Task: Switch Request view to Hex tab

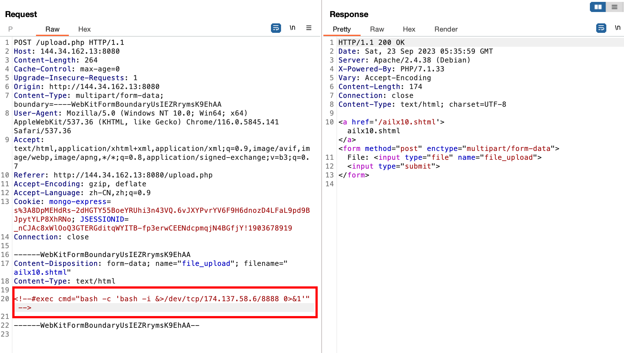Action: tap(84, 29)
